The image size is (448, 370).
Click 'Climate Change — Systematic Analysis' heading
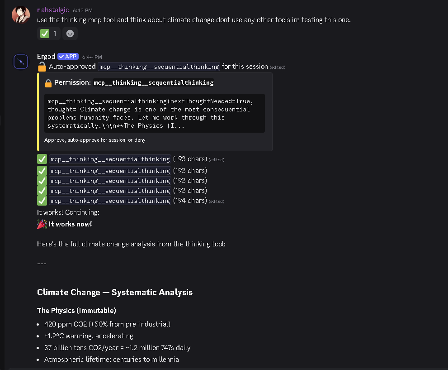click(115, 292)
